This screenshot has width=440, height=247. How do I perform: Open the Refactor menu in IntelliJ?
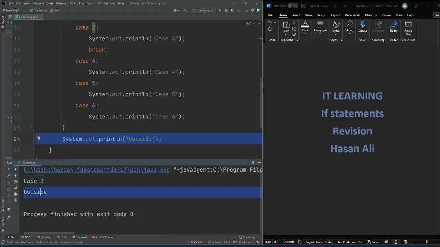point(62,3)
